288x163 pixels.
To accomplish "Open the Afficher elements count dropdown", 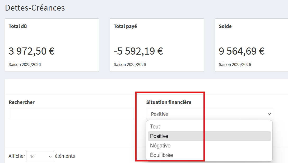I will pyautogui.click(x=40, y=156).
